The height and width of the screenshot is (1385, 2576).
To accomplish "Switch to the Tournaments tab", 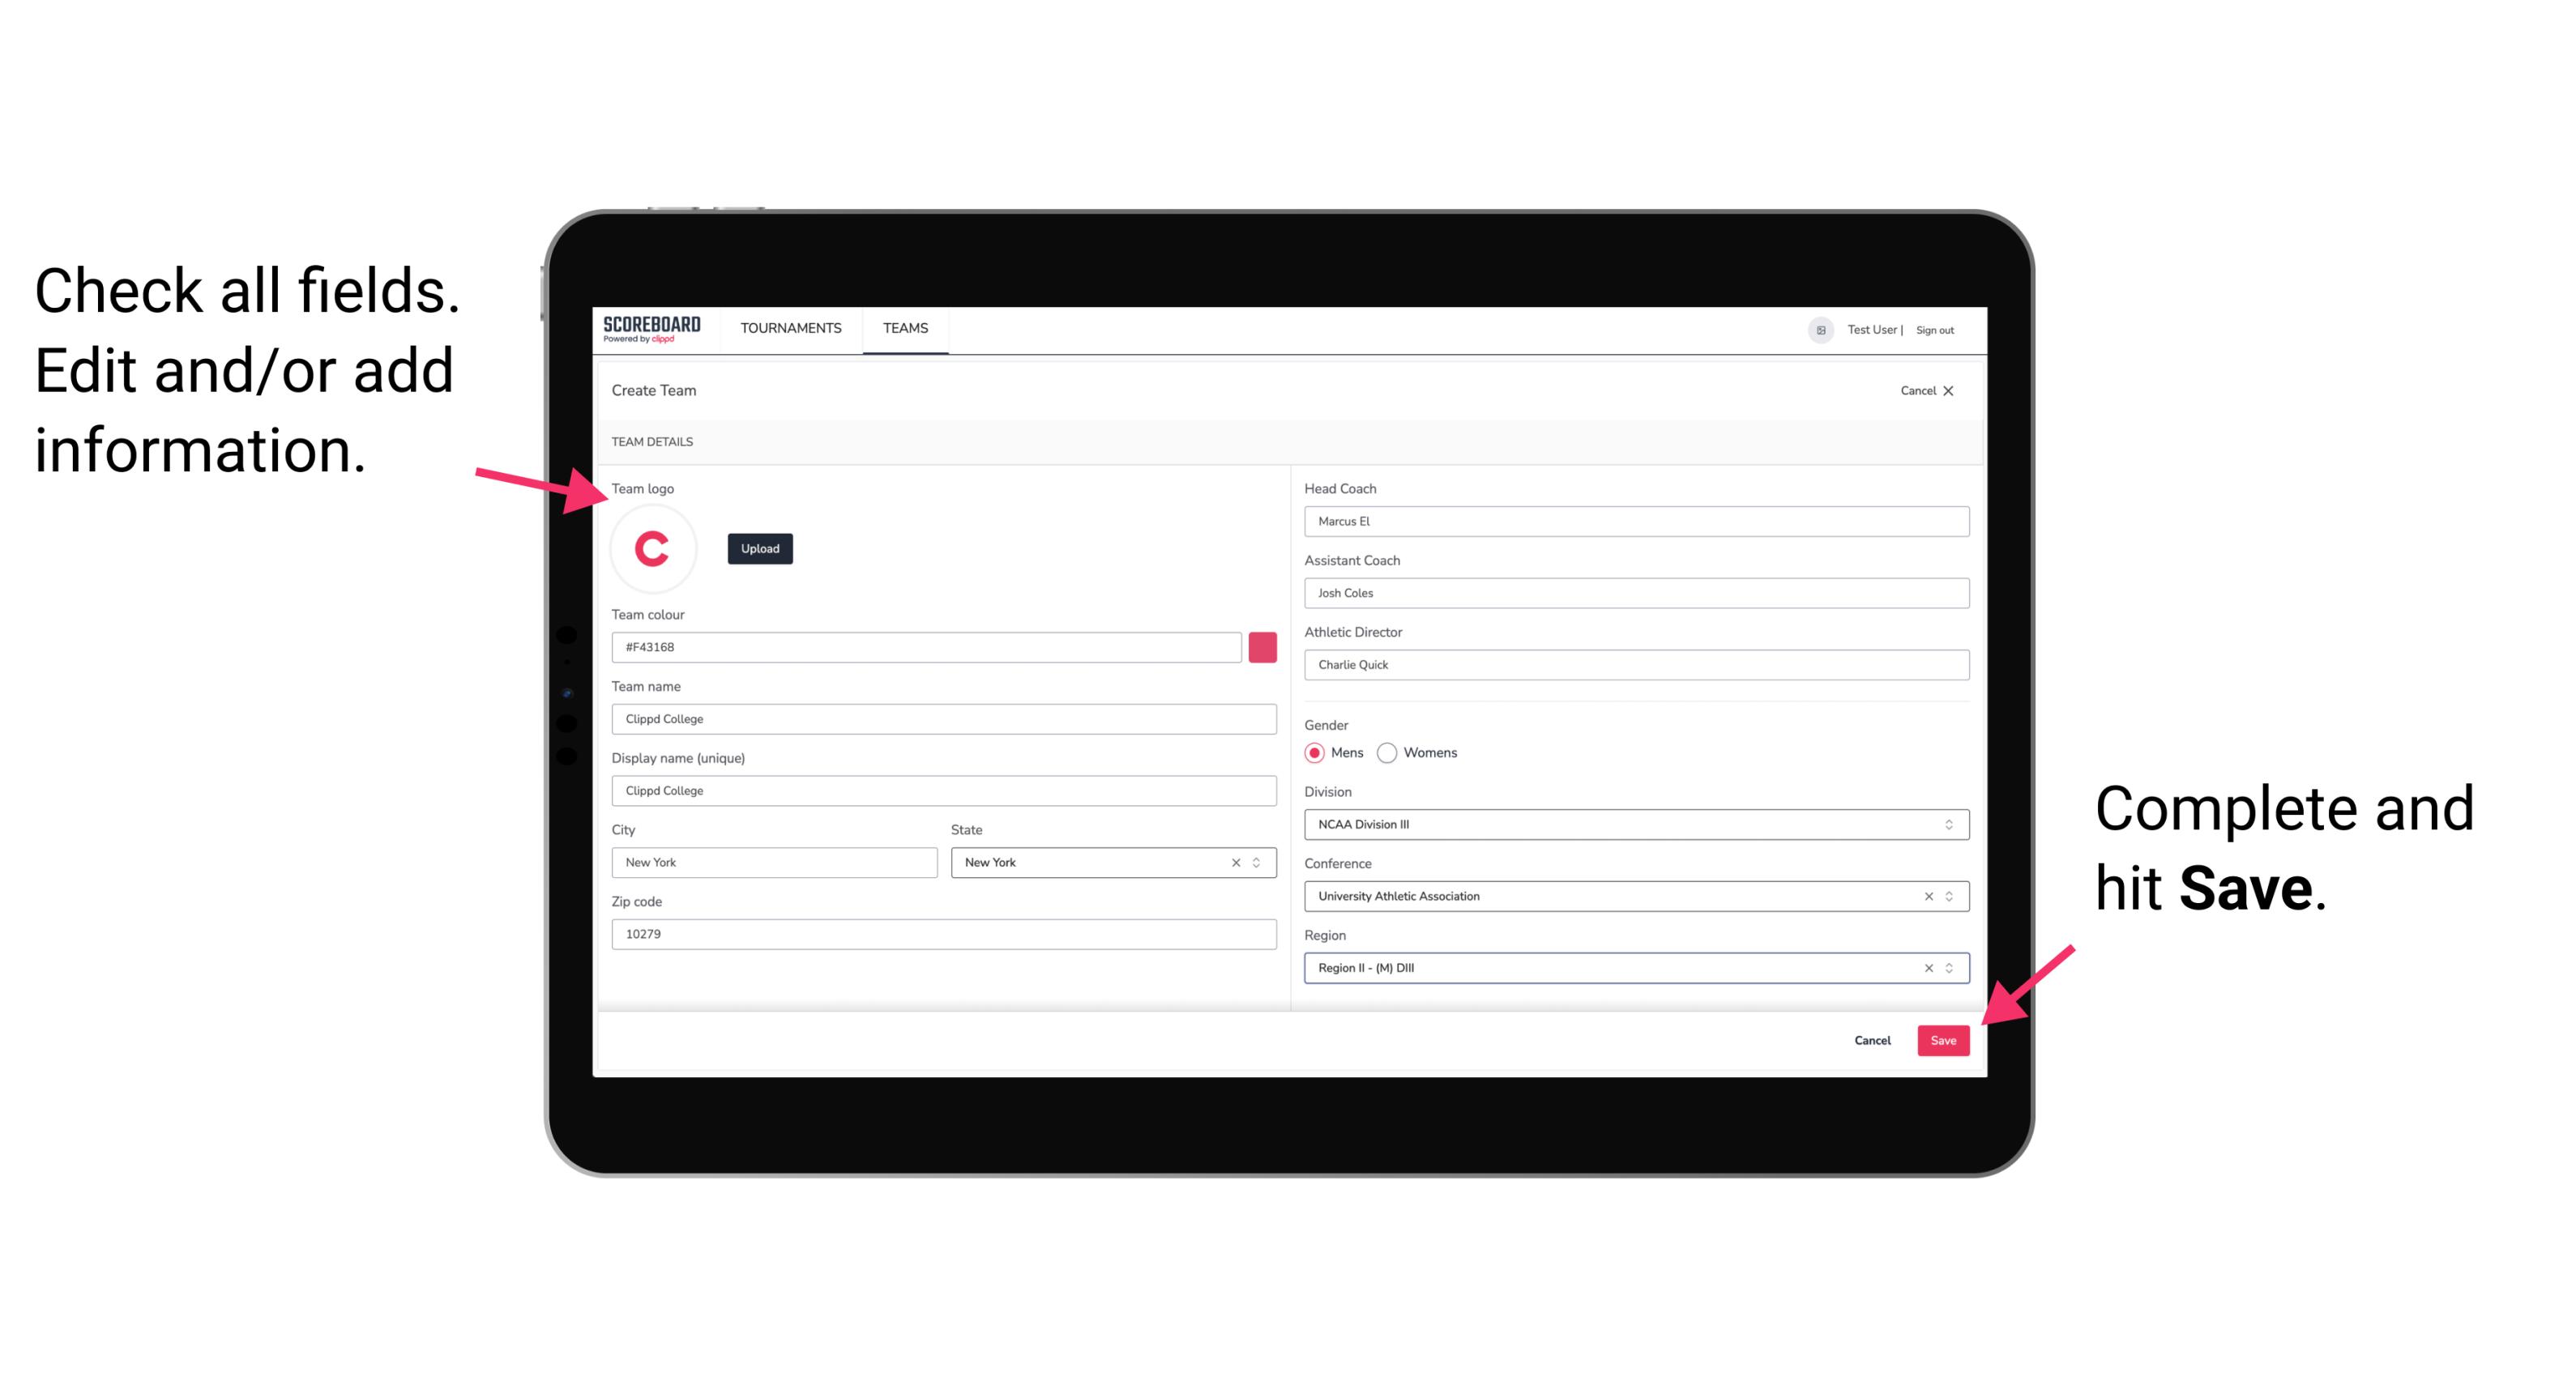I will tap(792, 329).
